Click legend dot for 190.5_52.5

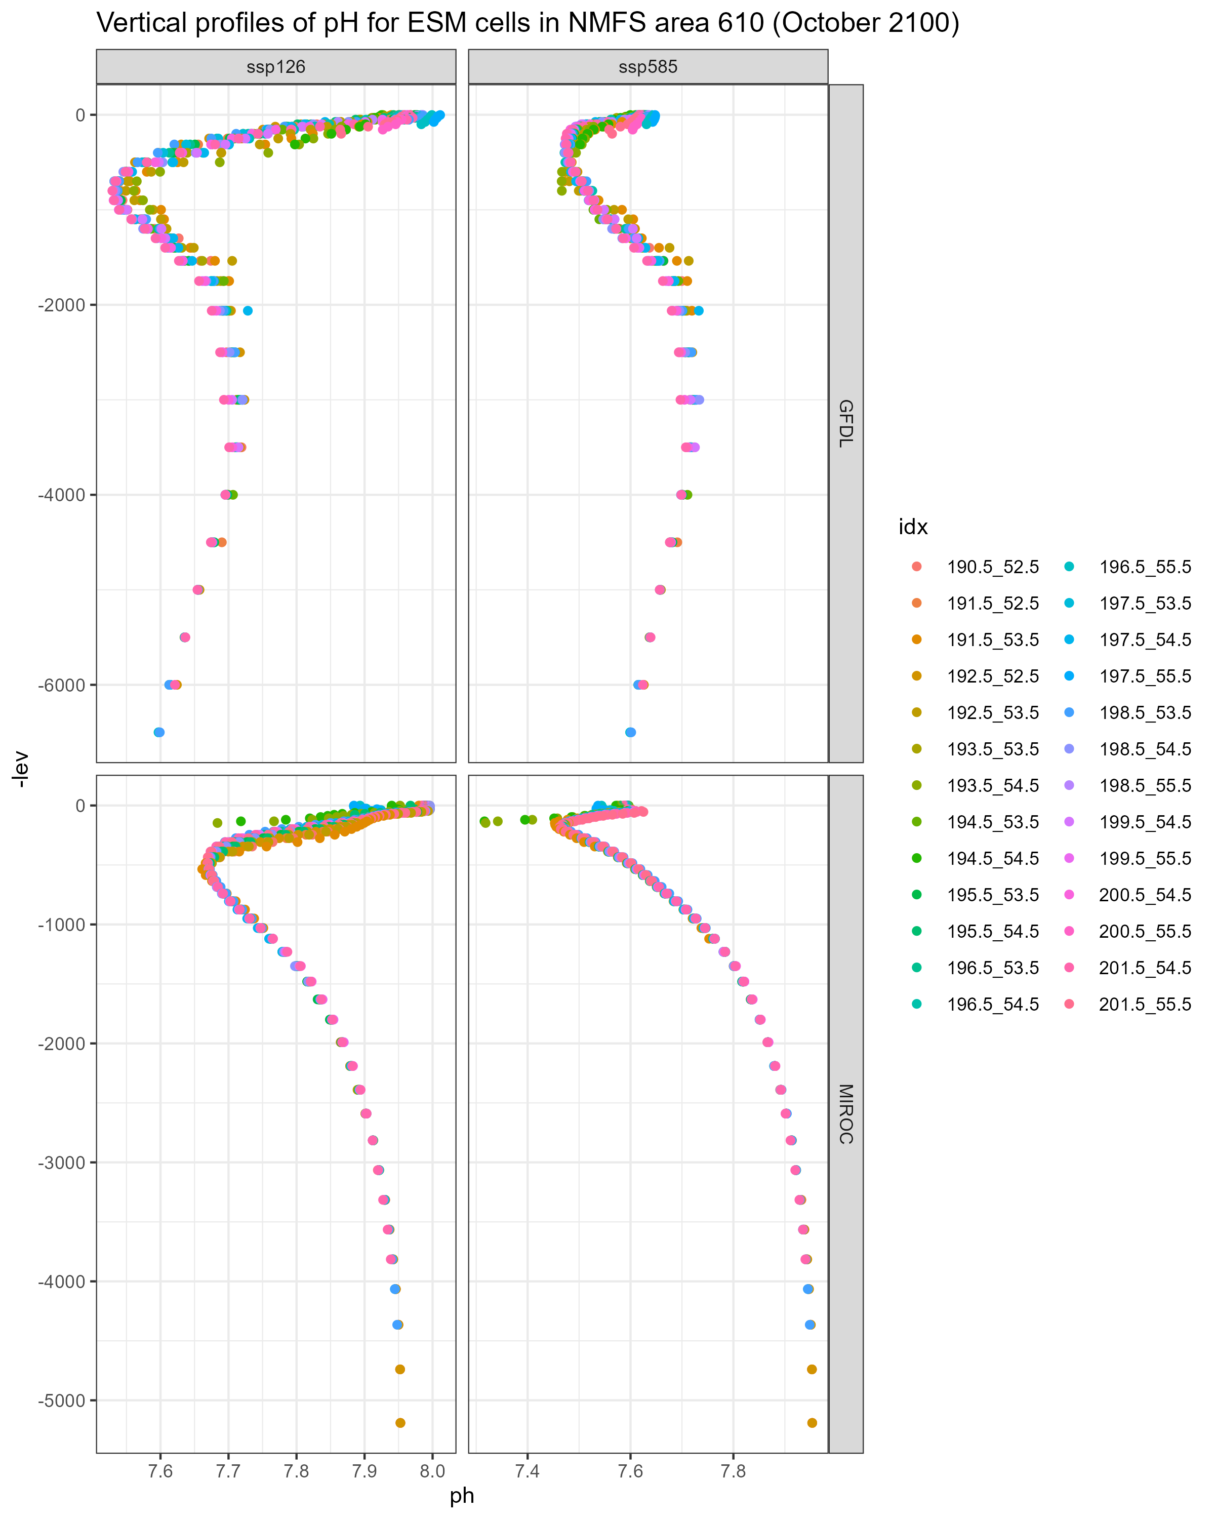click(916, 567)
